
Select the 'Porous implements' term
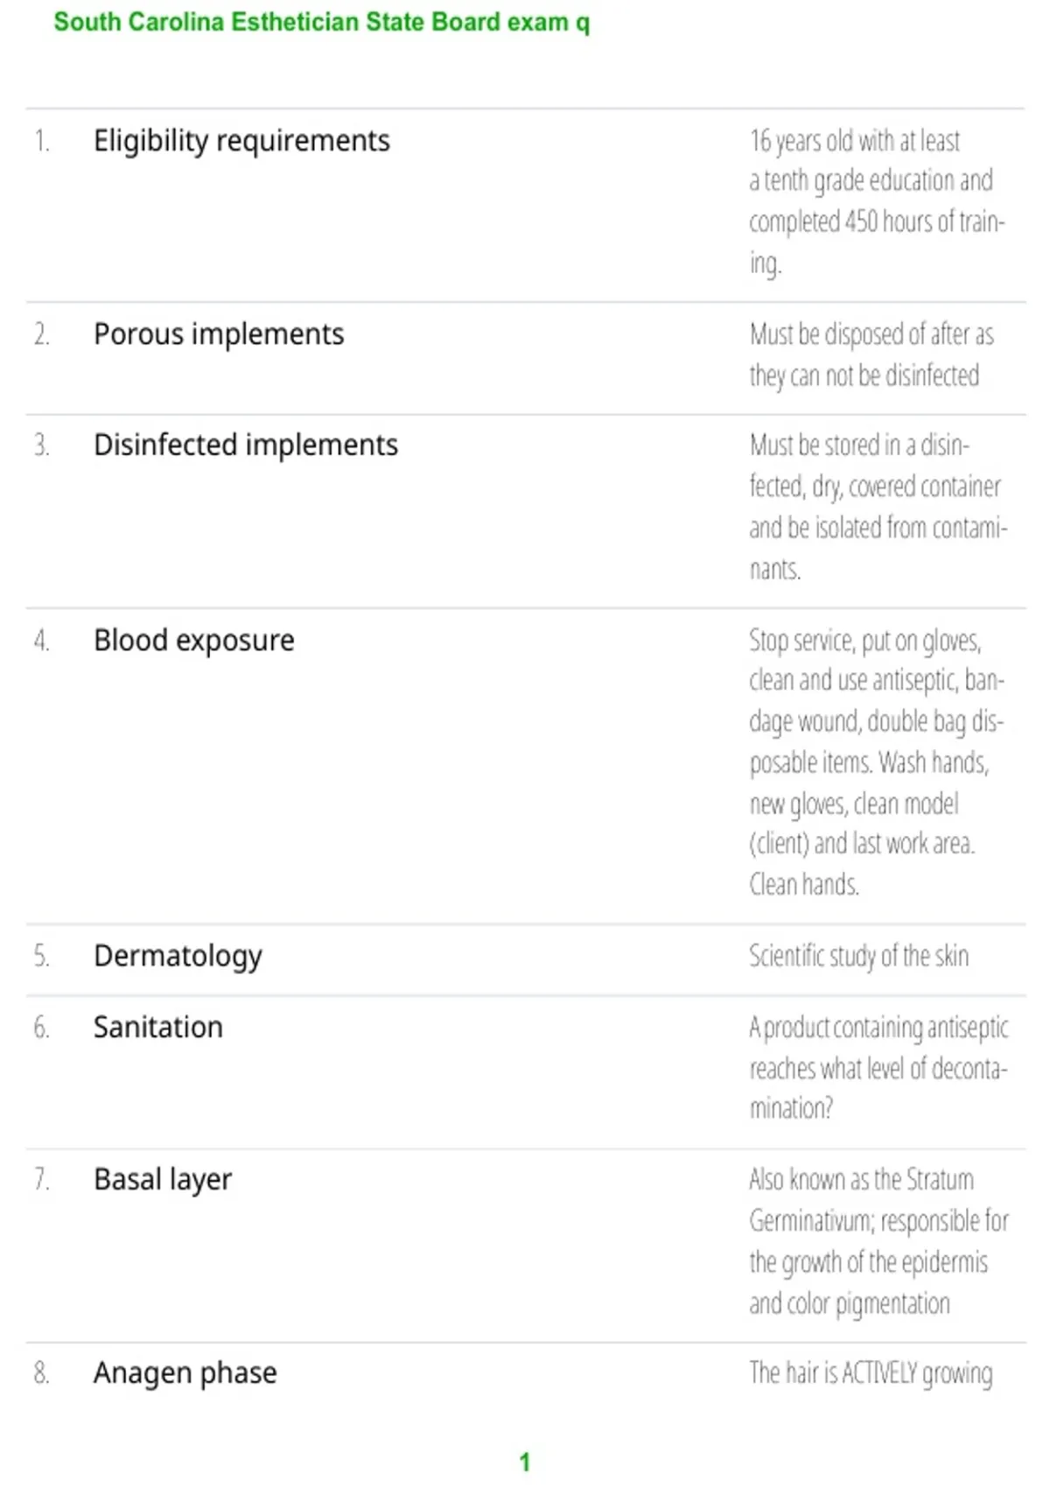click(219, 334)
